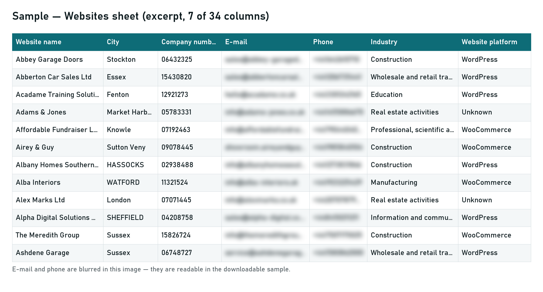Select the 'Albany Homes Southern...' cell
The height and width of the screenshot is (292, 543).
click(x=58, y=165)
